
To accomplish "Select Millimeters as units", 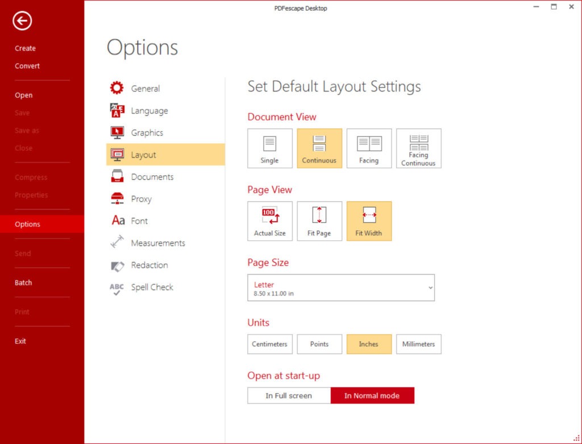I will point(419,344).
